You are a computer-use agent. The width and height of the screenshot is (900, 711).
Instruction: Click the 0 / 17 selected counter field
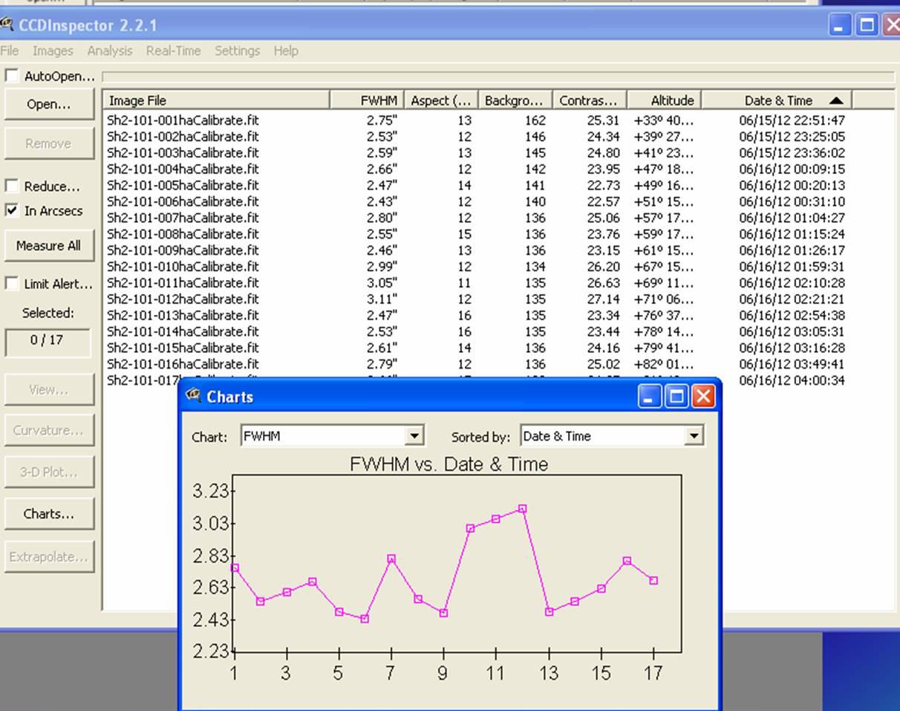48,341
